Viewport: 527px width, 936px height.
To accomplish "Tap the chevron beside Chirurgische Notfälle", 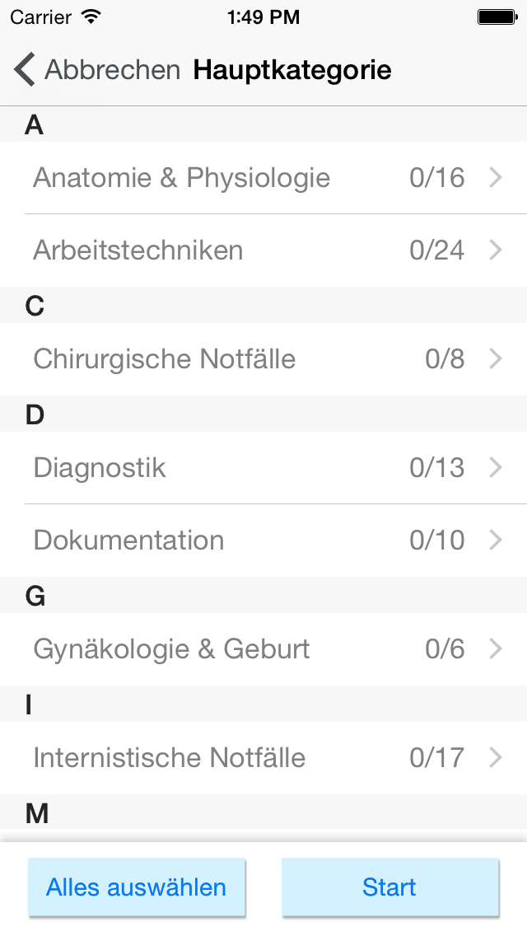I will [x=495, y=358].
